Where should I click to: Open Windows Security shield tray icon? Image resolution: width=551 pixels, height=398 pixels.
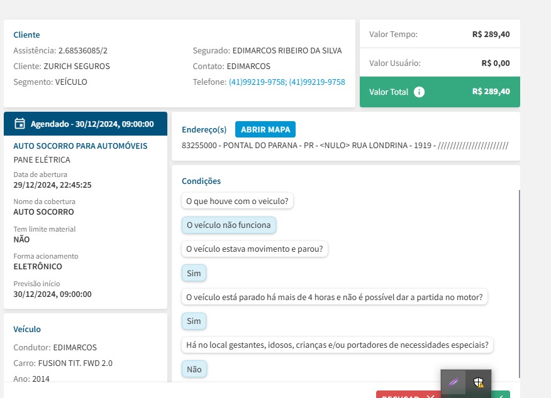479,382
